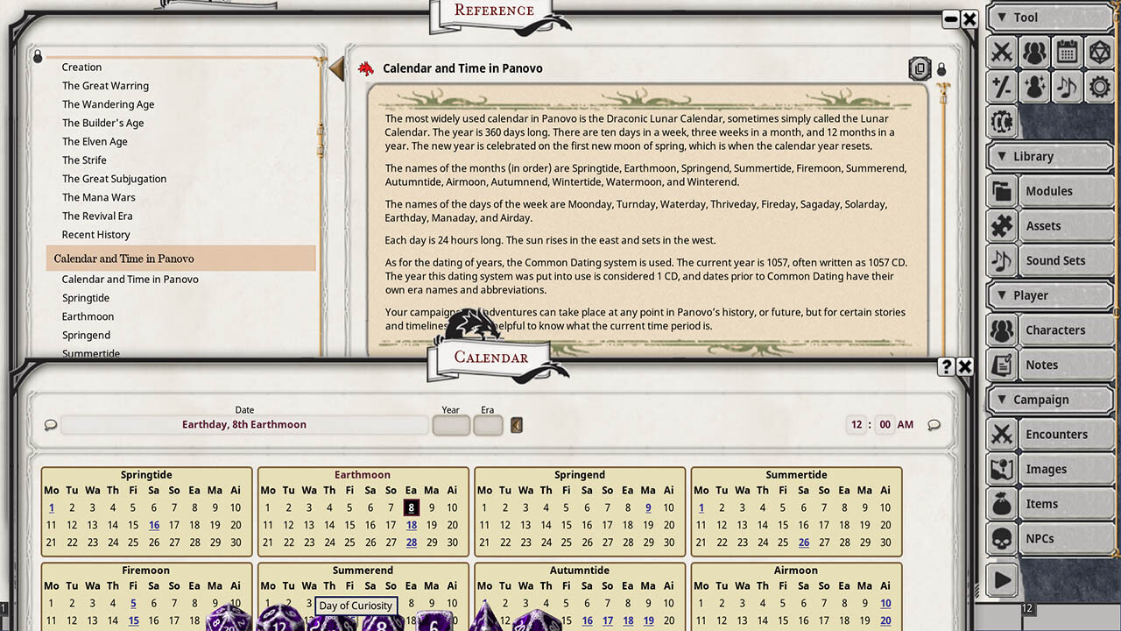
Task: Open Options via the gear icon
Action: [1101, 86]
